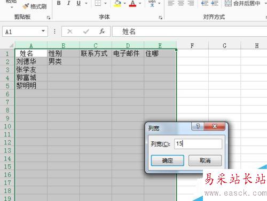The width and height of the screenshot is (267, 201).
Task: Open font color dropdown arrow
Action: point(140,3)
